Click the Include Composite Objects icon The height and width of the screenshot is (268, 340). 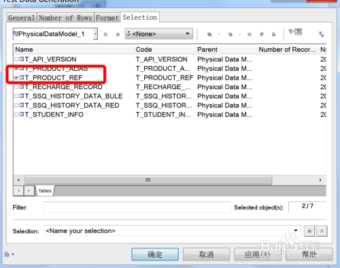pos(118,34)
